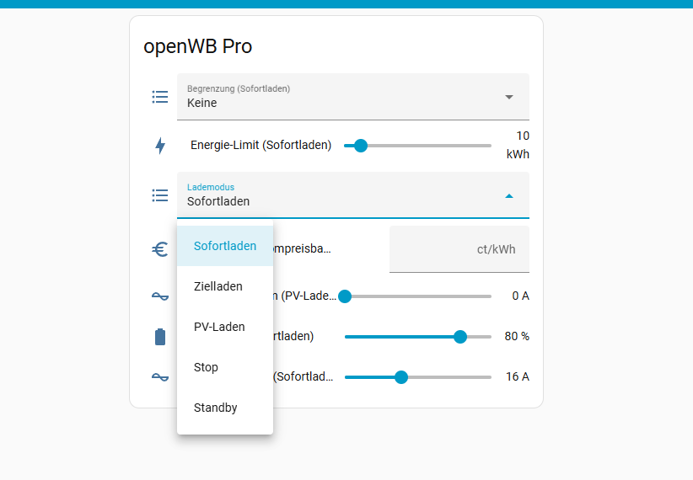693x480 pixels.
Task: Click the current wave icon beside the 0 A slider
Action: pyautogui.click(x=160, y=296)
